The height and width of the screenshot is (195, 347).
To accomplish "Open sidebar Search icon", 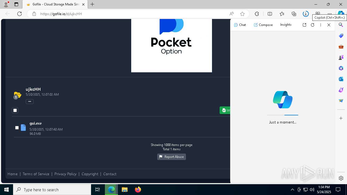I will point(341,25).
